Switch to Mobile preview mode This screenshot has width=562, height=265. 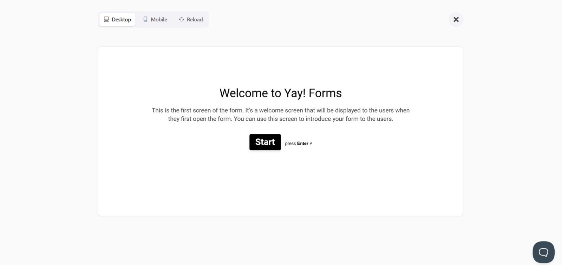(x=155, y=20)
